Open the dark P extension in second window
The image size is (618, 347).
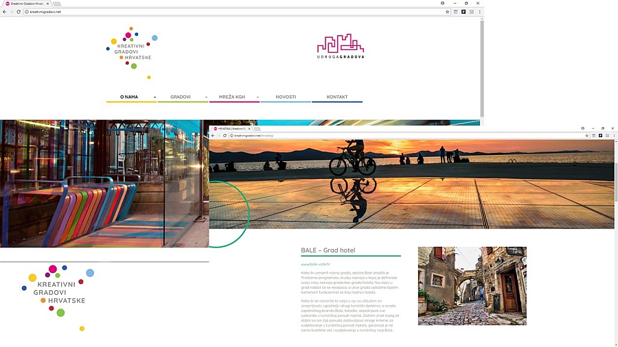coord(600,135)
